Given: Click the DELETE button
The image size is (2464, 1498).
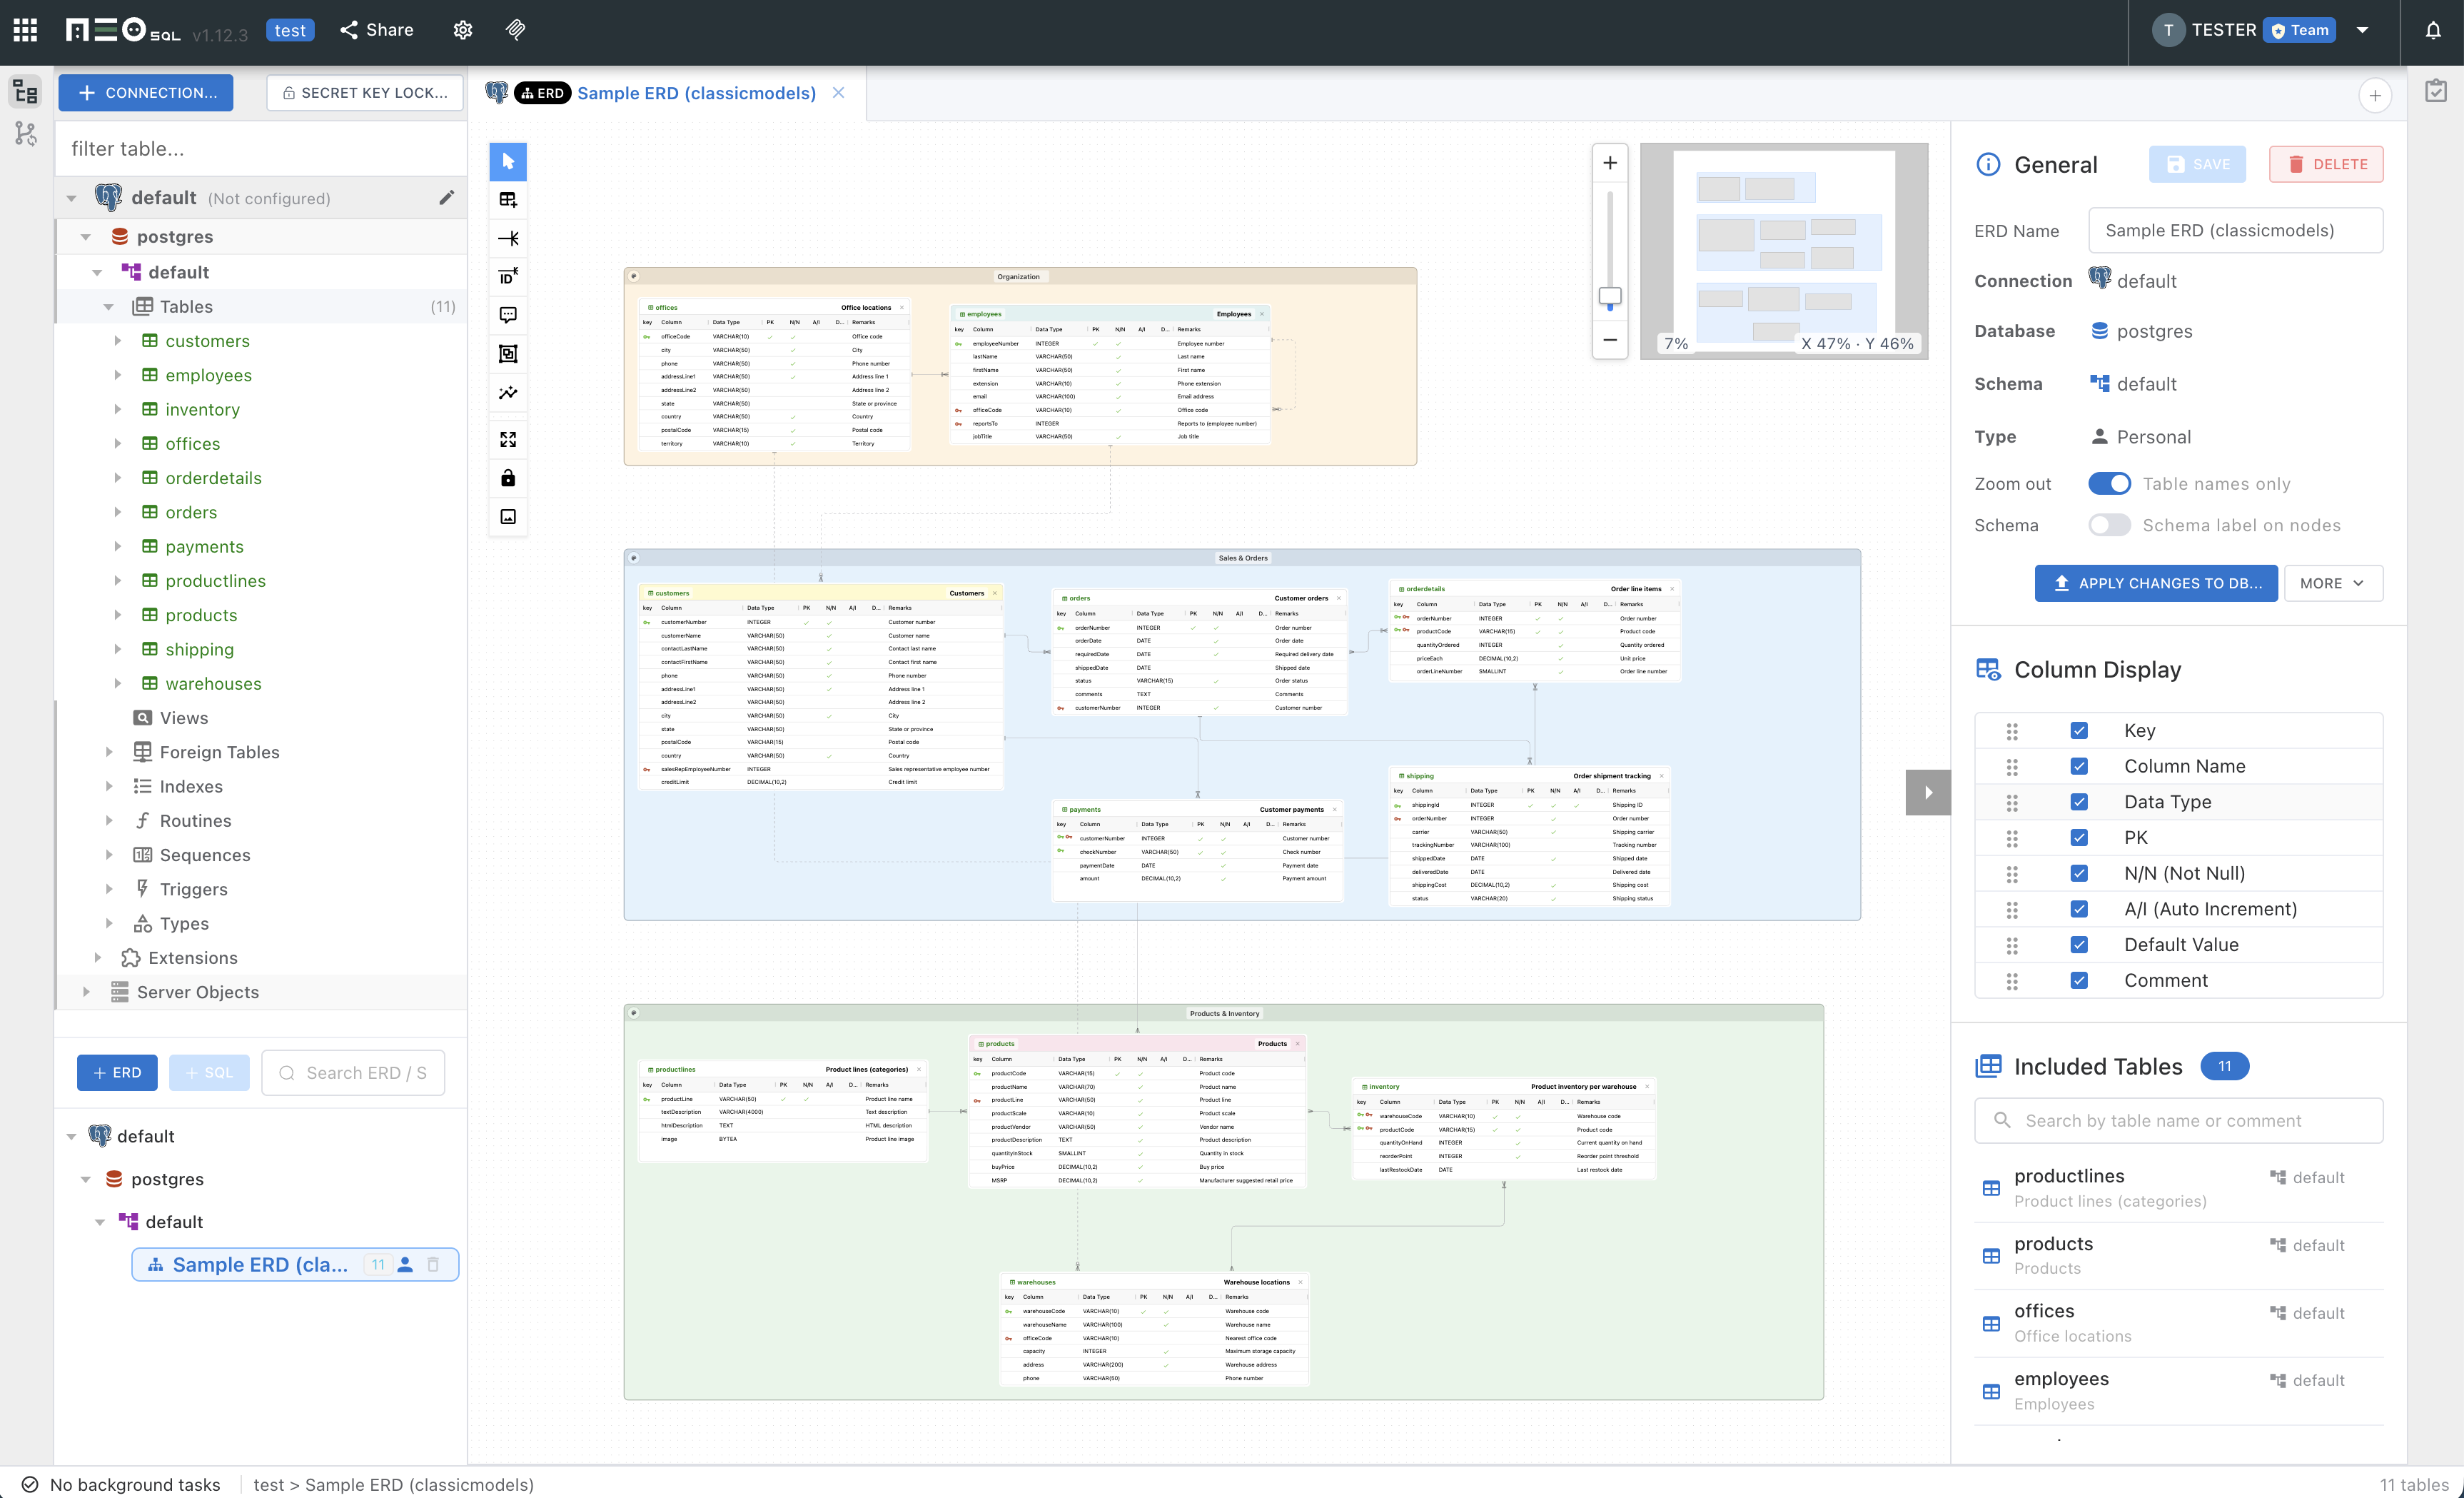Looking at the screenshot, I should click(2326, 164).
